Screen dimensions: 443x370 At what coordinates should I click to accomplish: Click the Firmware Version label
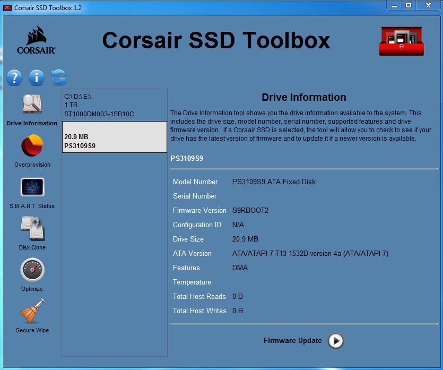point(199,211)
